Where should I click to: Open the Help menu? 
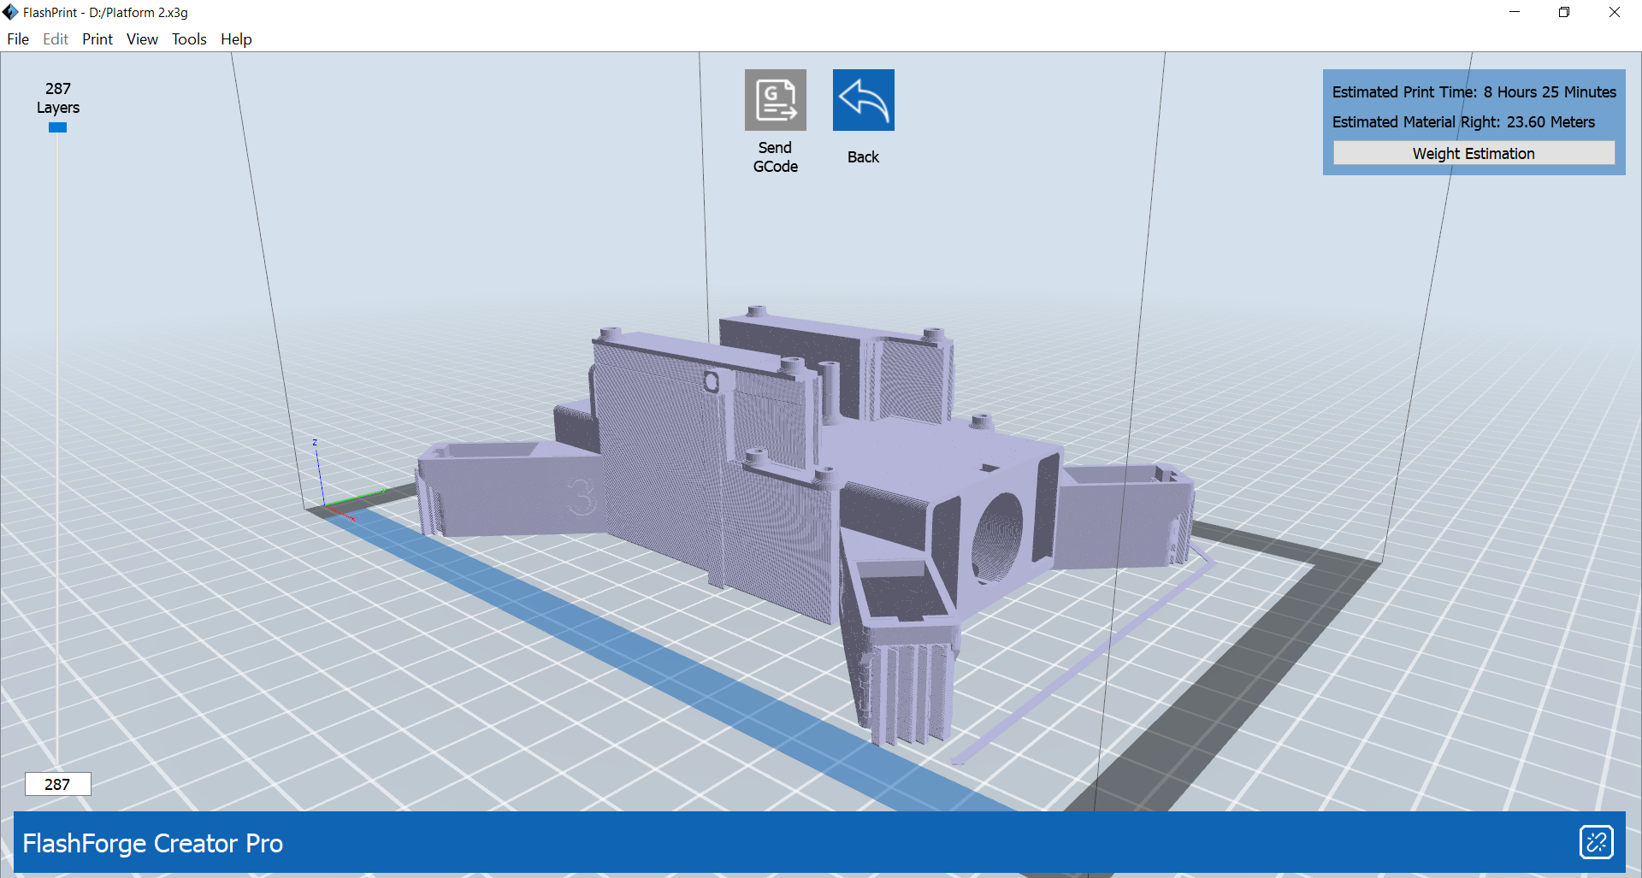pyautogui.click(x=236, y=39)
